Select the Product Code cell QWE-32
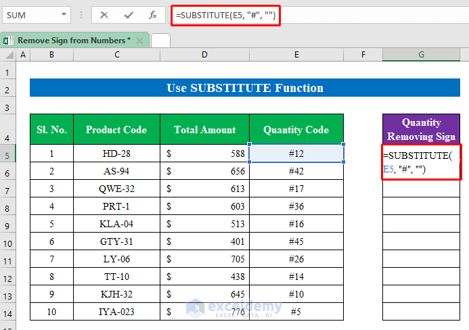 [x=117, y=189]
